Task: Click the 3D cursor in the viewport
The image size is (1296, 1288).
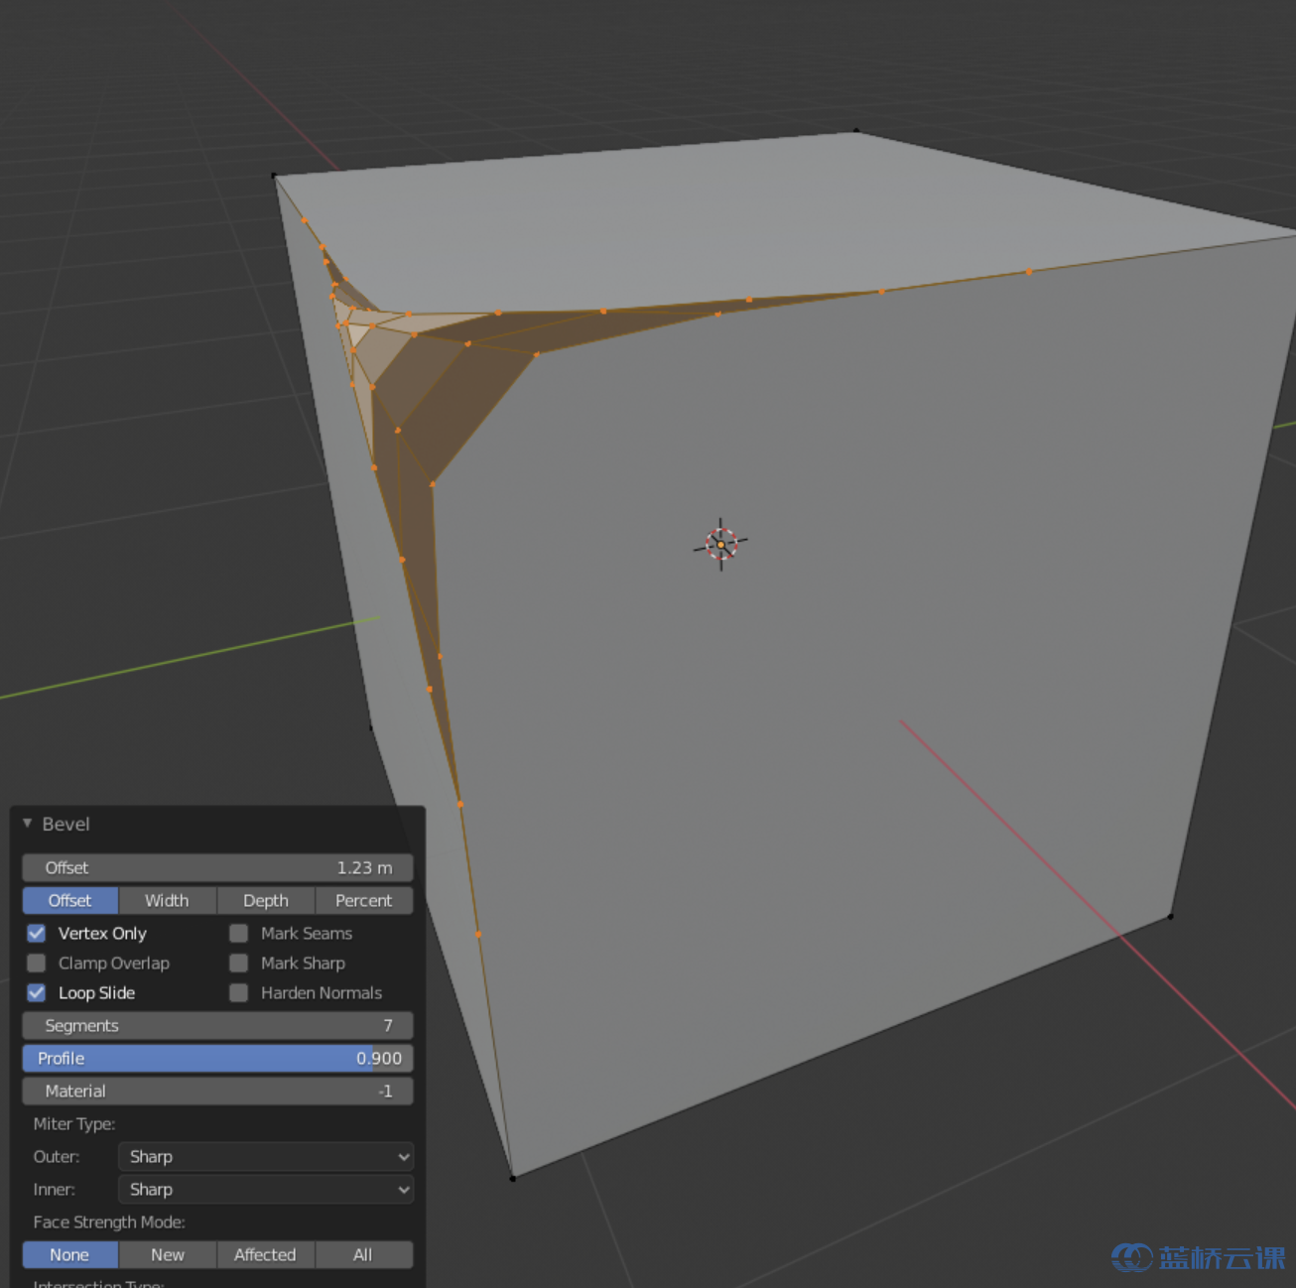Action: click(x=720, y=544)
